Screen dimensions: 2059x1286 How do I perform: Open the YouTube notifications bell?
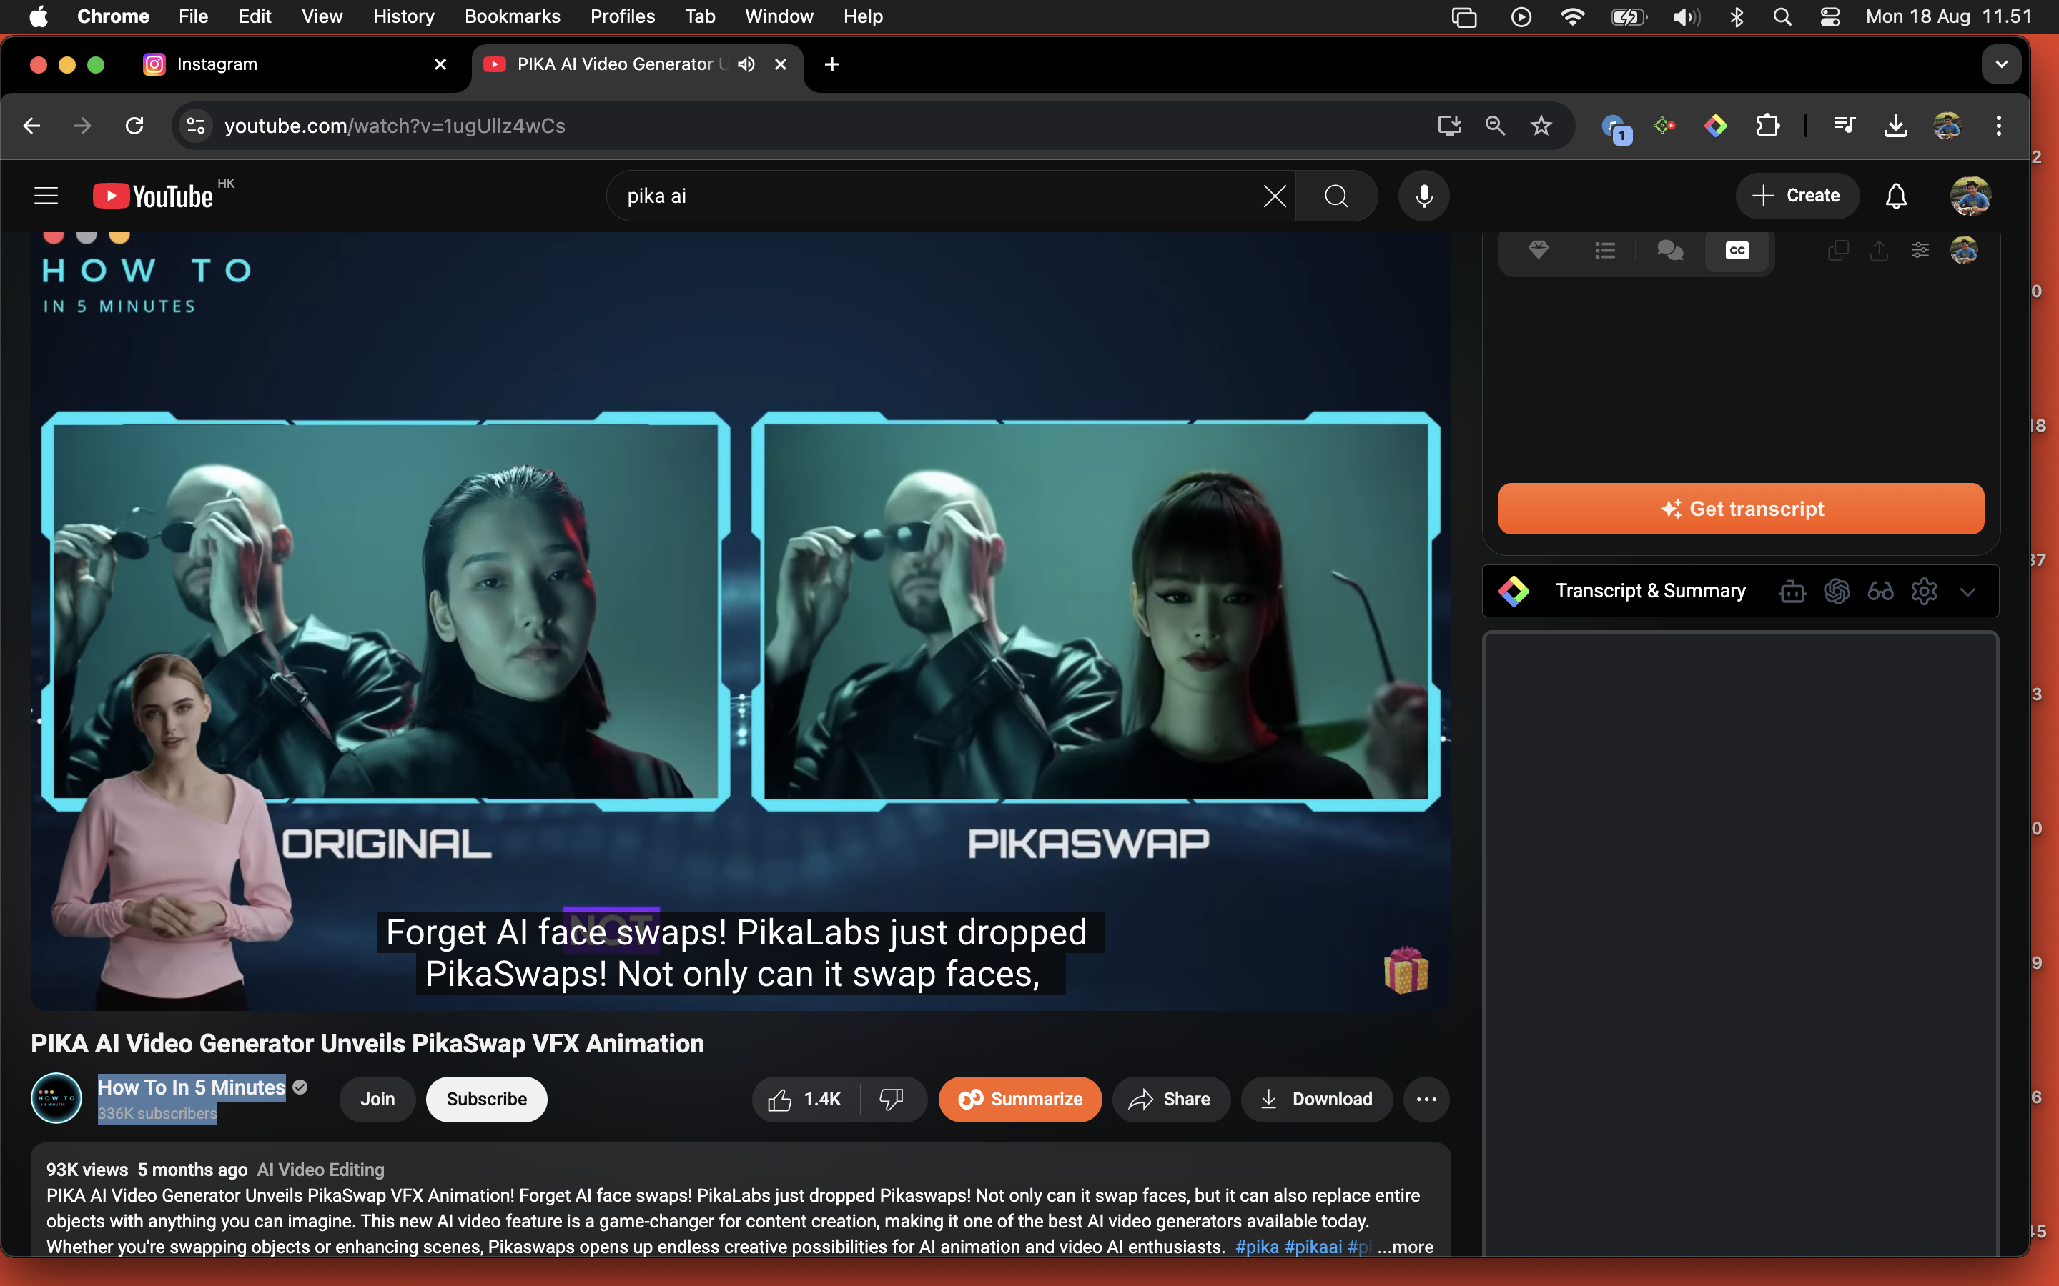coord(1896,196)
